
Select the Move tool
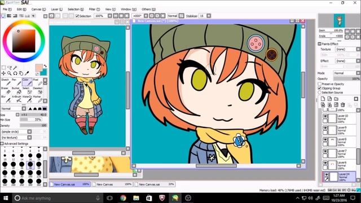coord(3,73)
